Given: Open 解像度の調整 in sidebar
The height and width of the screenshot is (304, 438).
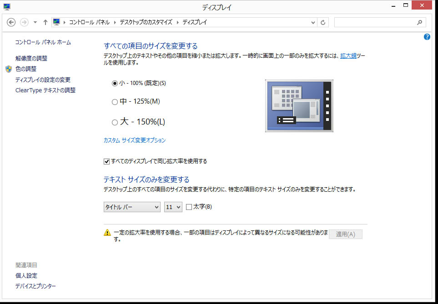Looking at the screenshot, I should [31, 58].
